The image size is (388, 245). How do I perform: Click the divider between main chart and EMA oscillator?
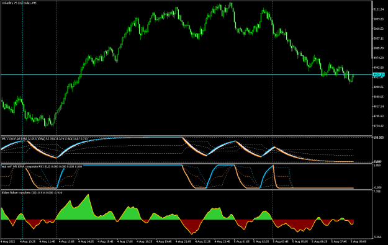pos(187,136)
